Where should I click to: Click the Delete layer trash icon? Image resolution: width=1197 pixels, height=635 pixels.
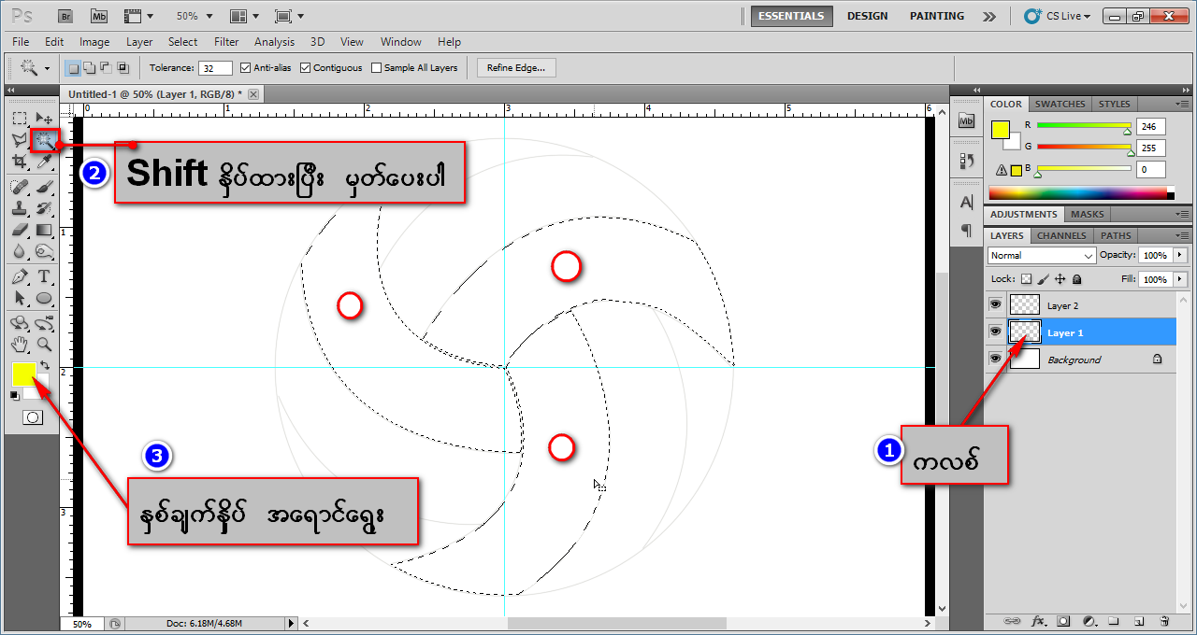point(1164,621)
